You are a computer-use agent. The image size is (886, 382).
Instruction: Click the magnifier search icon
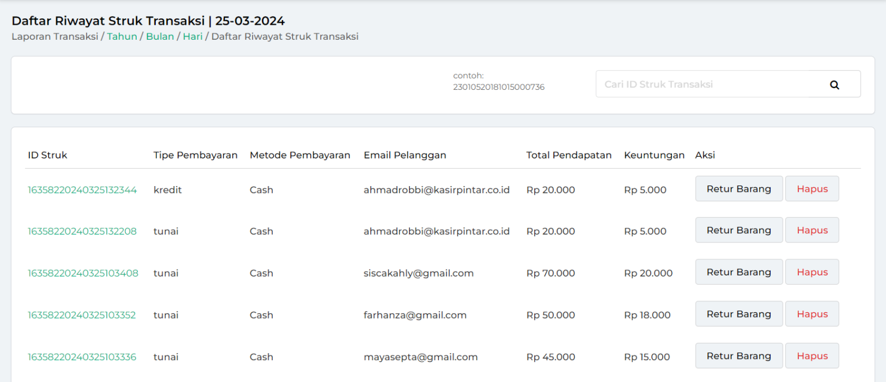coord(834,85)
